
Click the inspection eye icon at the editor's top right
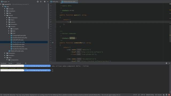coord(170,4)
